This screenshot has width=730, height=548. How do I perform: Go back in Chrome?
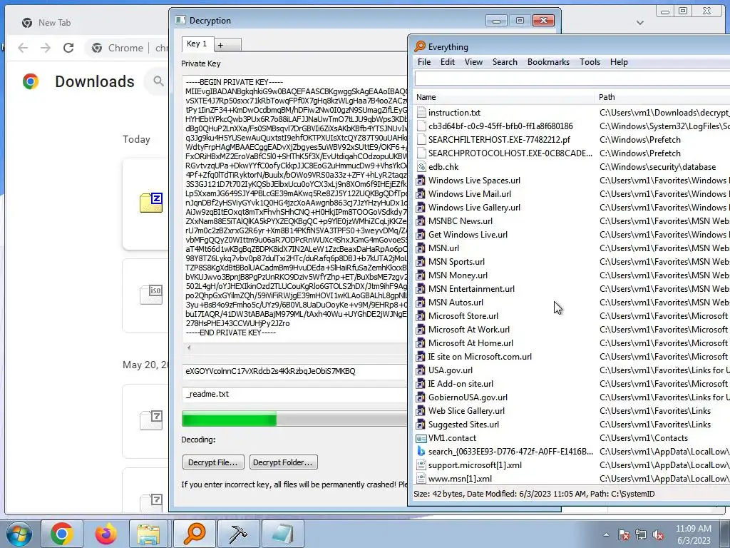tap(23, 48)
